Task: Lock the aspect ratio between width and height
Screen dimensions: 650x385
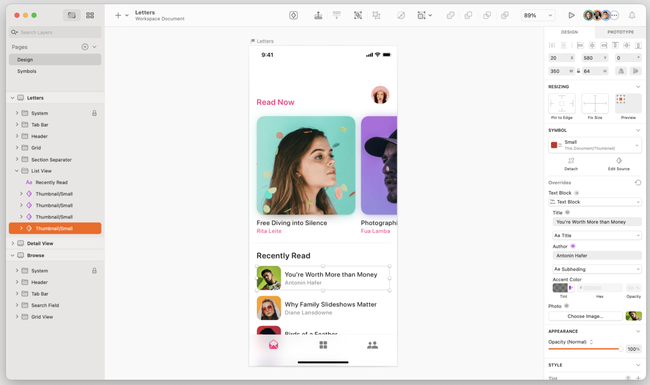Action: point(578,71)
